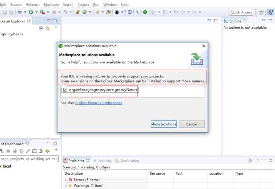
Task: Select the Problems tab
Action: 76,161
